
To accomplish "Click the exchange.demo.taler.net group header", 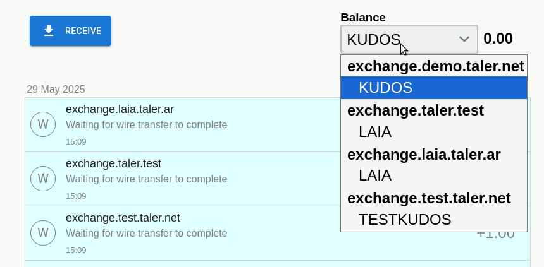I will [435, 66].
